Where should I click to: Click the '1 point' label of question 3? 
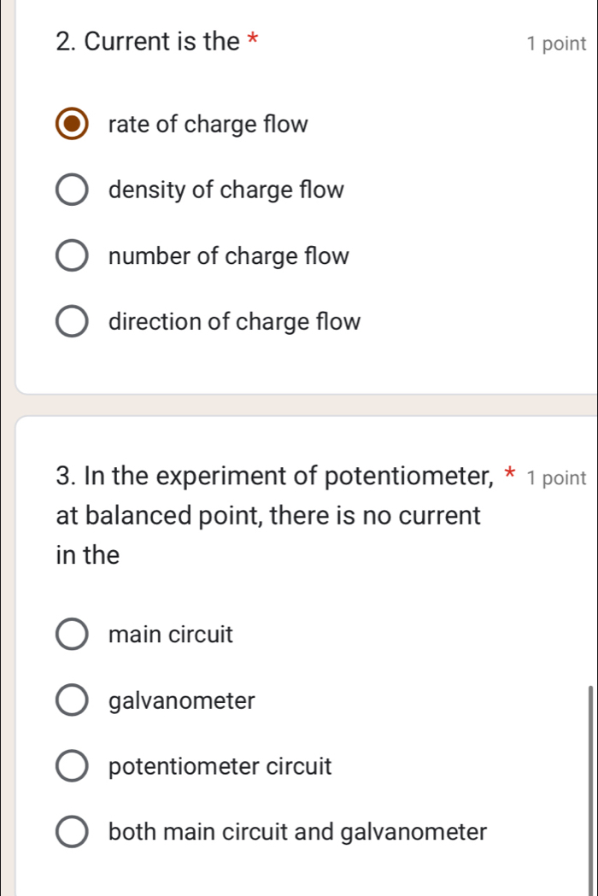557,477
